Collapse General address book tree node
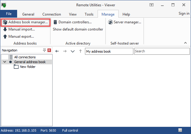The width and height of the screenshot is (191, 134). pos(5,62)
